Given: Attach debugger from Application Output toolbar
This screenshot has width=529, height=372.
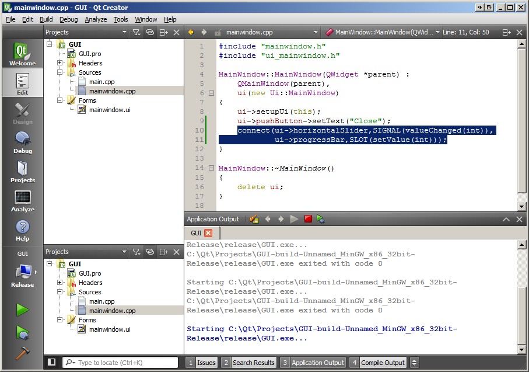Looking at the screenshot, I should (321, 219).
